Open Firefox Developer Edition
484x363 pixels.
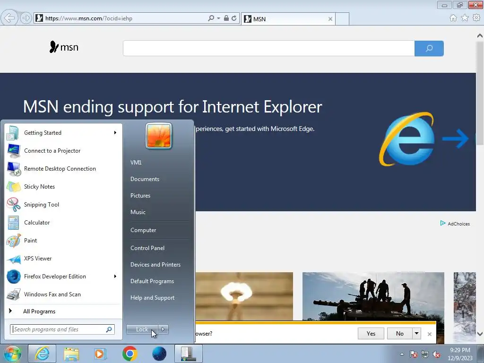63,276
